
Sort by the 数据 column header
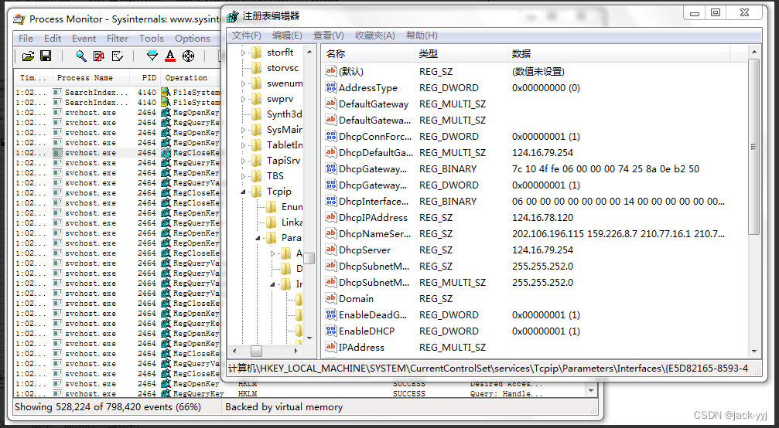tap(618, 54)
